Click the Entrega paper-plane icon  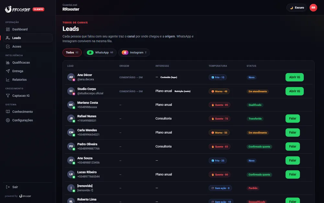[x=8, y=71]
